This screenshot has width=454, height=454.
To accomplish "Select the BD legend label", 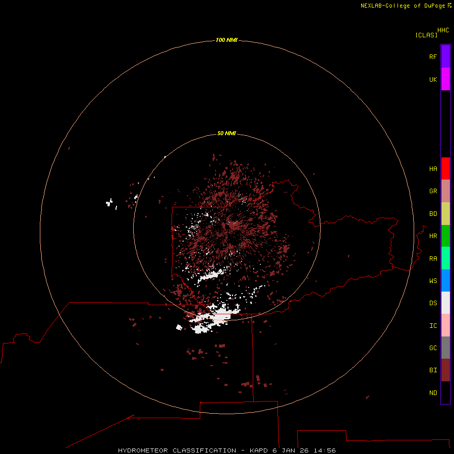I will pos(433,214).
